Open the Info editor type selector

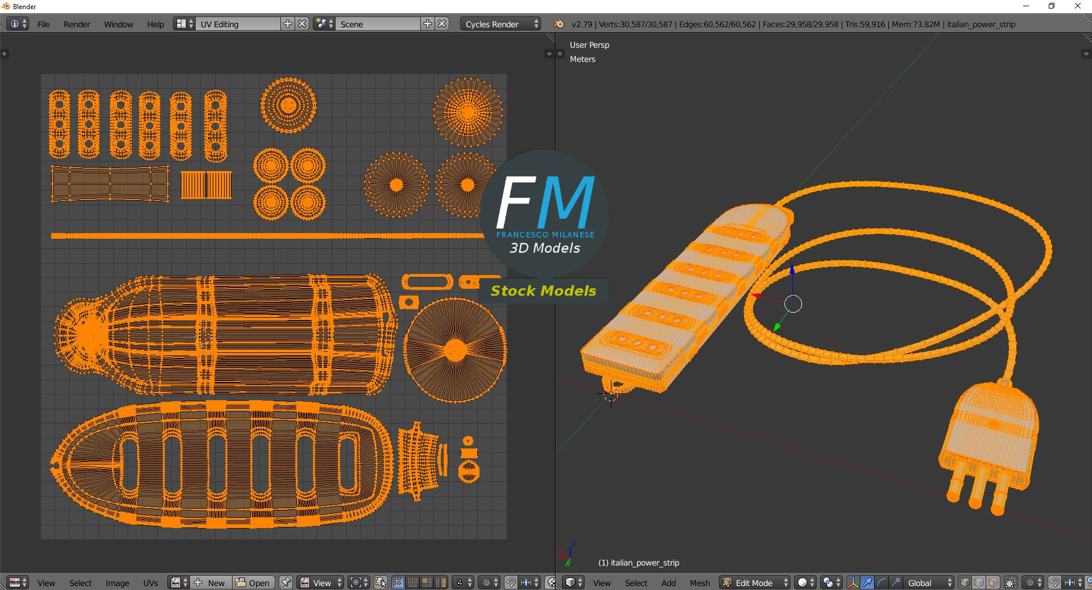pyautogui.click(x=18, y=24)
